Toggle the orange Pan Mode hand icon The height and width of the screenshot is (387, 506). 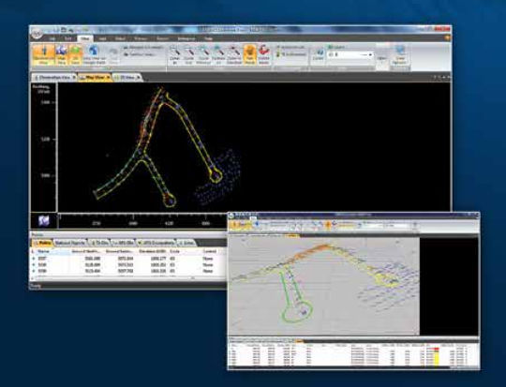[x=249, y=55]
